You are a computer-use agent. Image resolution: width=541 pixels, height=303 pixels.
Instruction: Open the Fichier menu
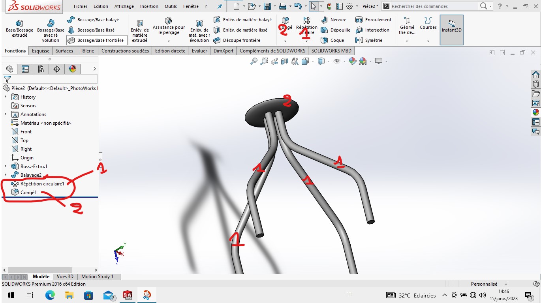(81, 6)
